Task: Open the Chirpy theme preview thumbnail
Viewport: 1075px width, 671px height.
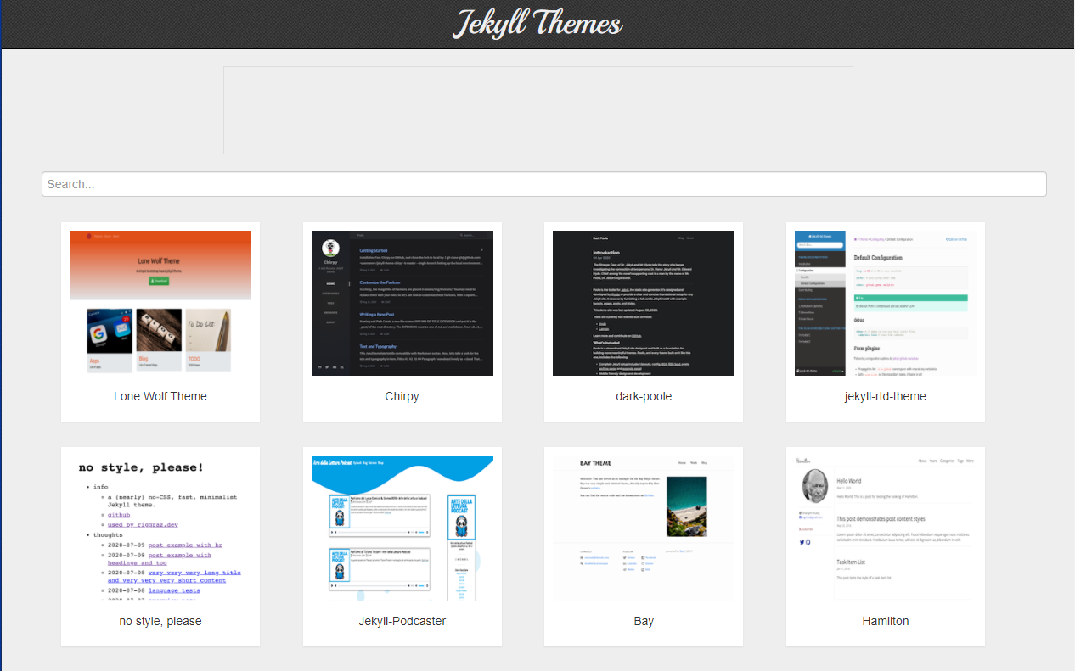Action: (x=402, y=302)
